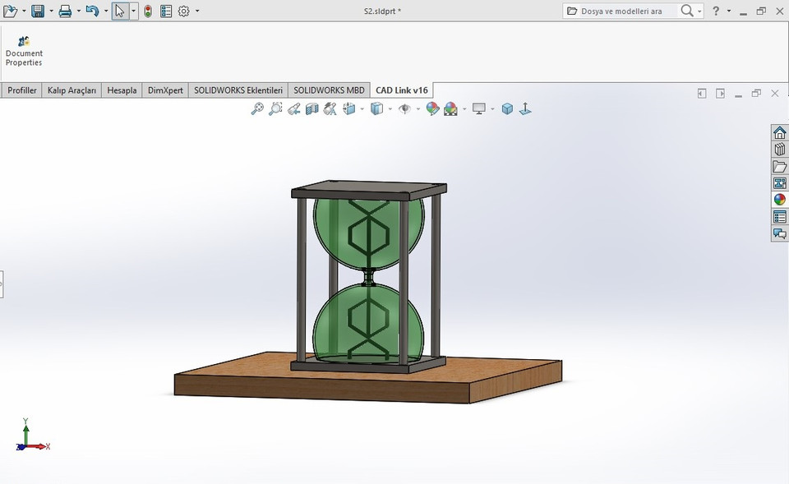The image size is (789, 484).
Task: Expand the Display Style dropdown arrow
Action: pos(392,108)
